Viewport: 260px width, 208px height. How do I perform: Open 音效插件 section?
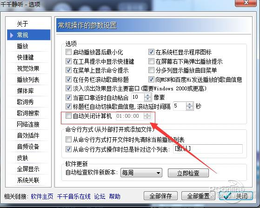[x=28, y=135]
